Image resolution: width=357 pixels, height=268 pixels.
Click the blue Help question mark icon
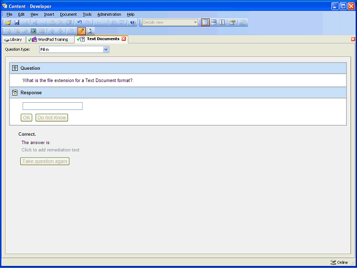coord(133,22)
